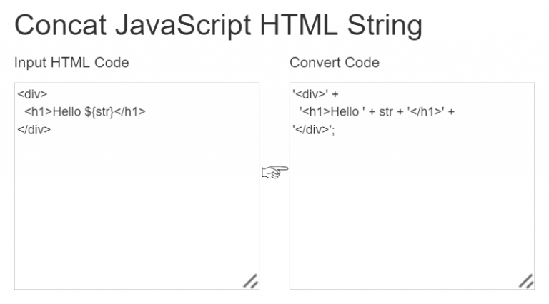Click the pointing hand convert icon
This screenshot has height=304, width=549.
tap(274, 172)
